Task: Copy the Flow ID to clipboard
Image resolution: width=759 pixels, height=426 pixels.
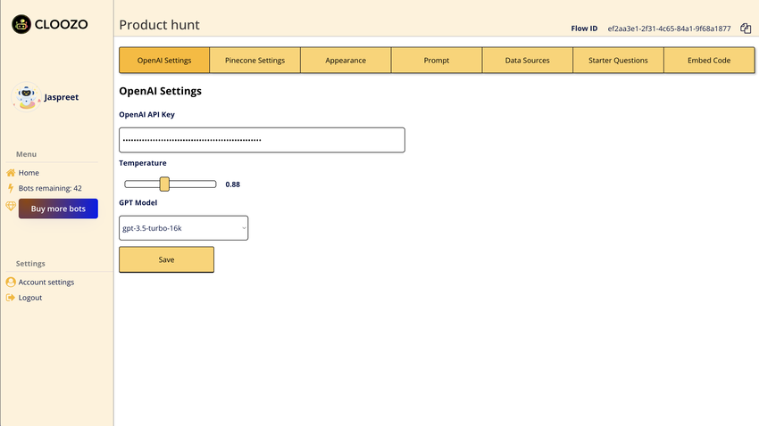Action: [746, 29]
